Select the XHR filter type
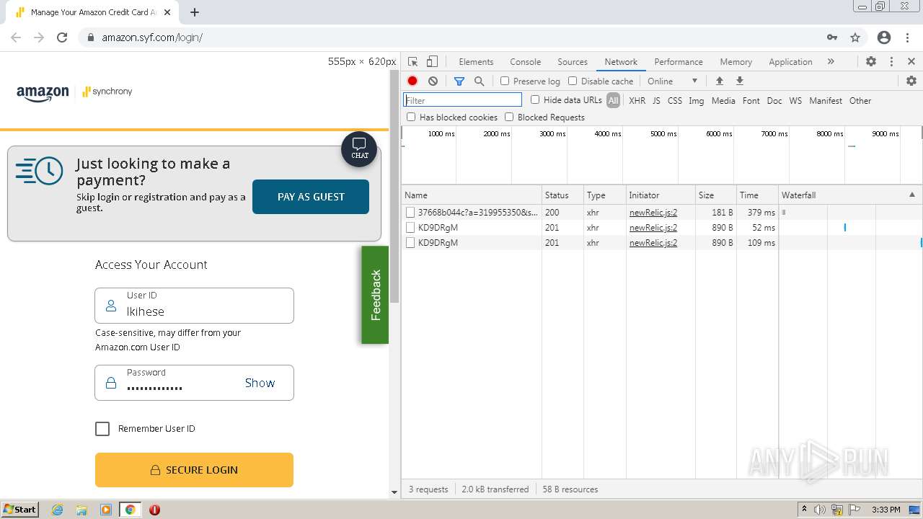 [637, 101]
